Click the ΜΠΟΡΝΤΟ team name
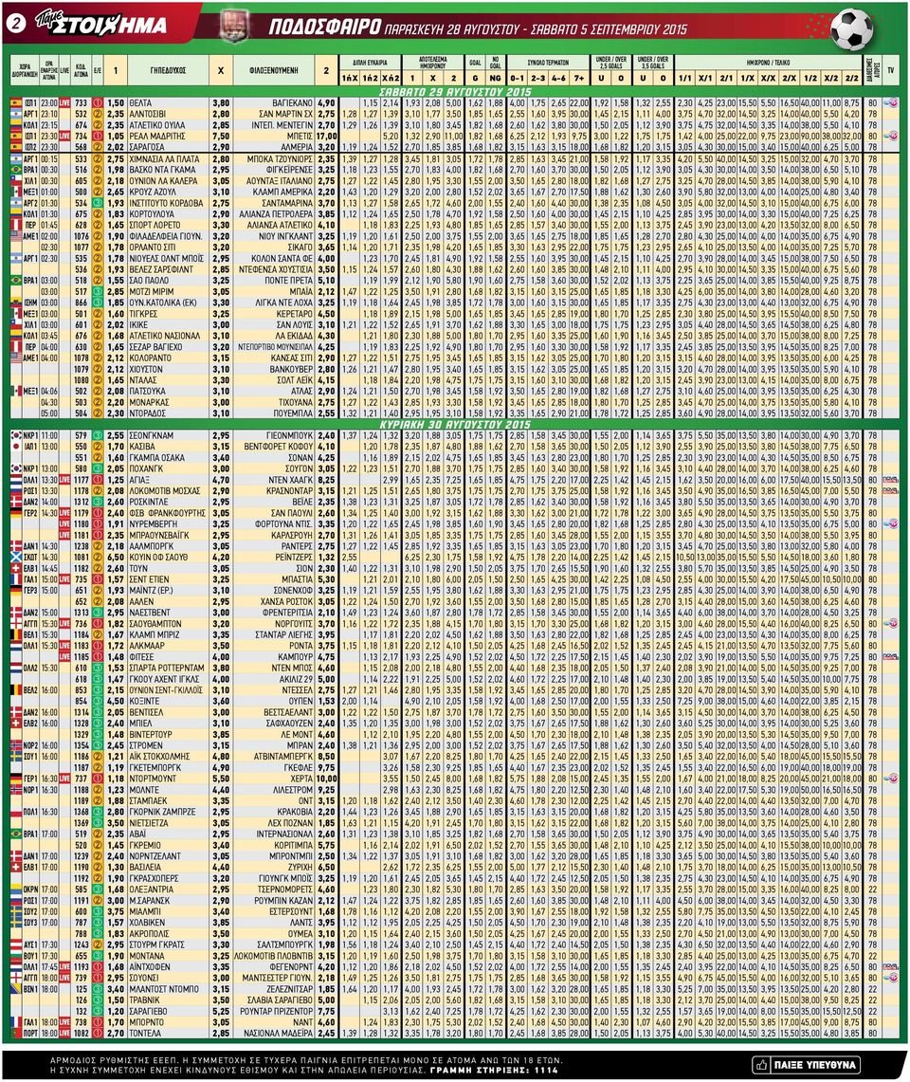 coord(147,1022)
